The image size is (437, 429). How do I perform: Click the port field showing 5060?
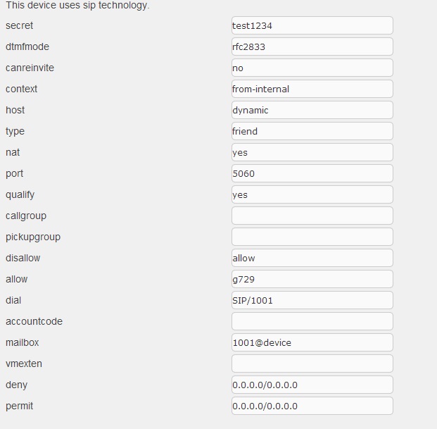pos(312,174)
